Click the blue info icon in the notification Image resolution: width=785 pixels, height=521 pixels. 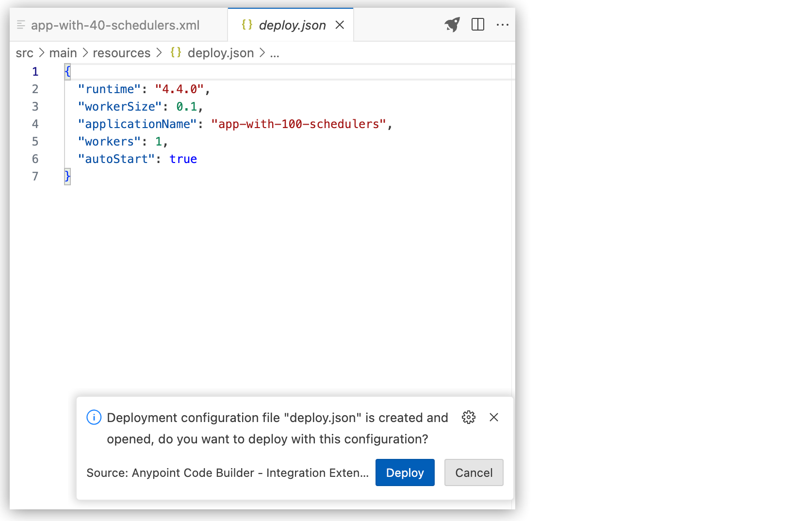[94, 417]
